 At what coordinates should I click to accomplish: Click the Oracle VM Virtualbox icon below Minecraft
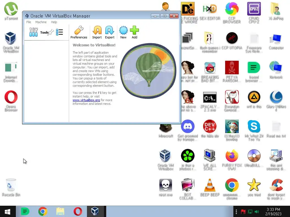point(166,160)
